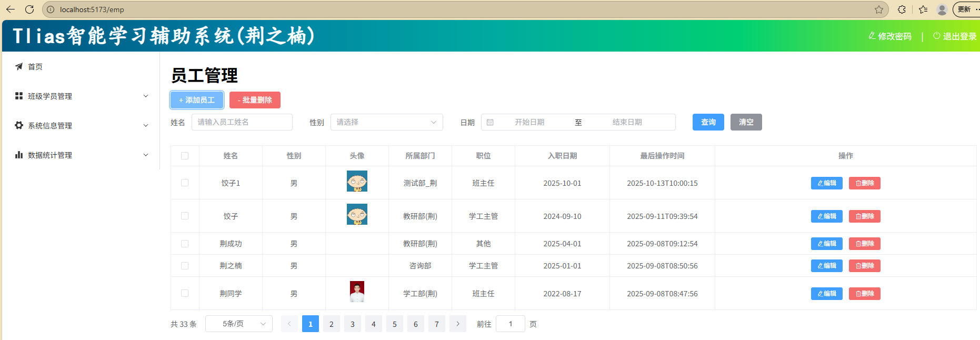
Task: Open the browser profile avatar icon
Action: click(x=942, y=9)
